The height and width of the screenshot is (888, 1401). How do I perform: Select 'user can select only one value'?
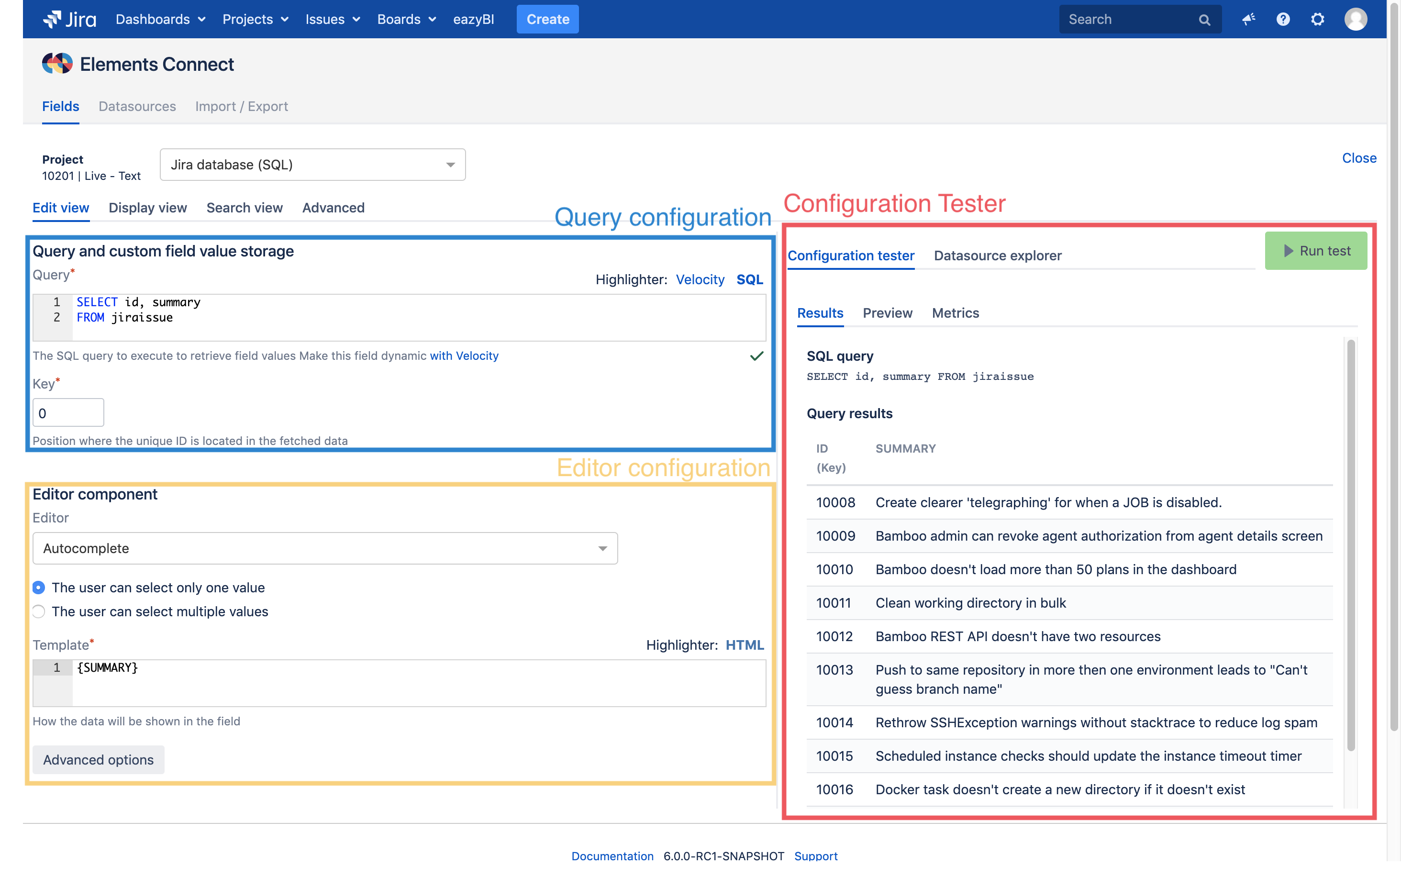click(x=39, y=588)
